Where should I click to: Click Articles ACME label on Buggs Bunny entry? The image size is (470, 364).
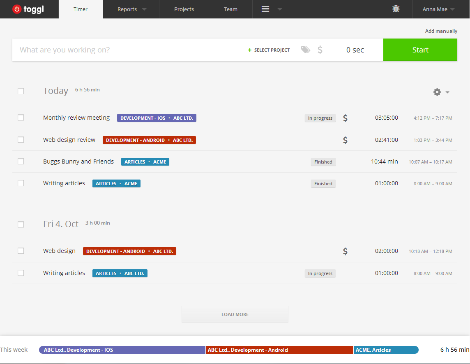click(145, 162)
